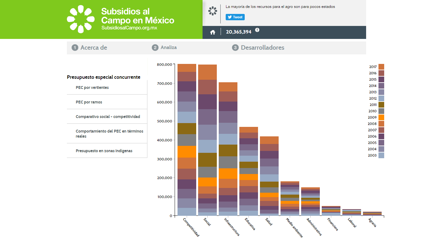Click the 2017 legend color swatch
This screenshot has width=433, height=243.
(381, 67)
